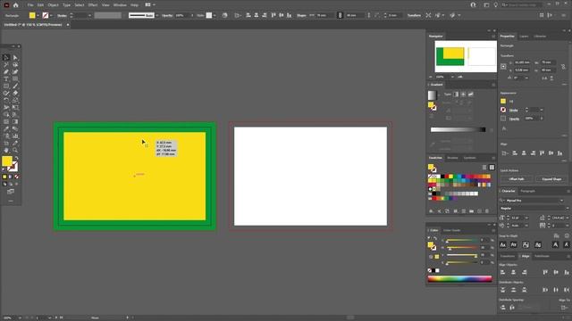
Task: Click the color spectrum bar in Color panel
Action: 459,279
